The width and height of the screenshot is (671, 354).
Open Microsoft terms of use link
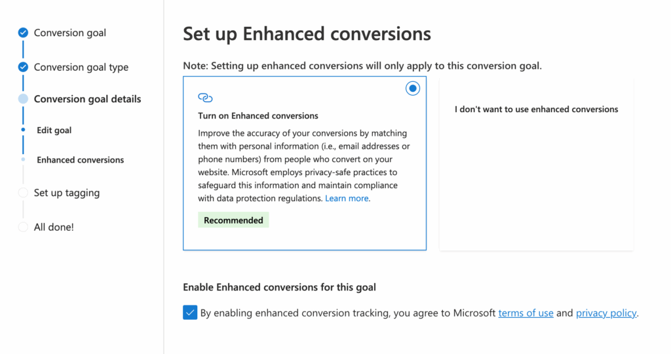(526, 313)
